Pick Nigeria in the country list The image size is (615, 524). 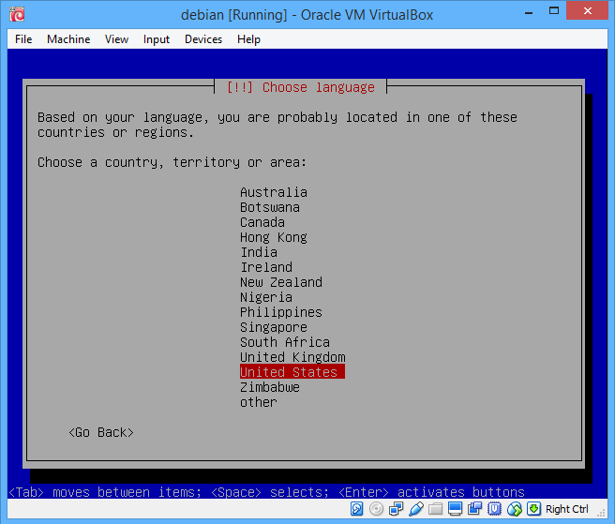[266, 297]
